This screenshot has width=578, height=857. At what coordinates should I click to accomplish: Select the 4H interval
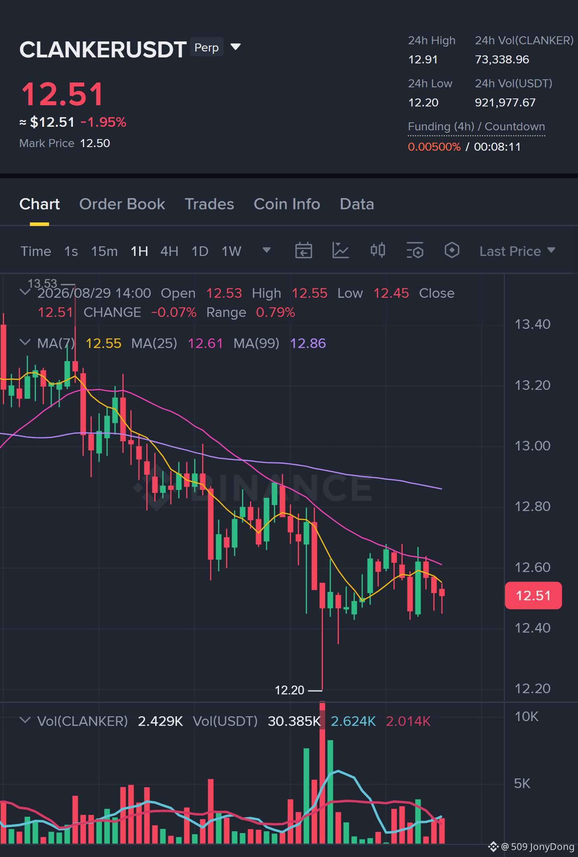click(x=169, y=251)
